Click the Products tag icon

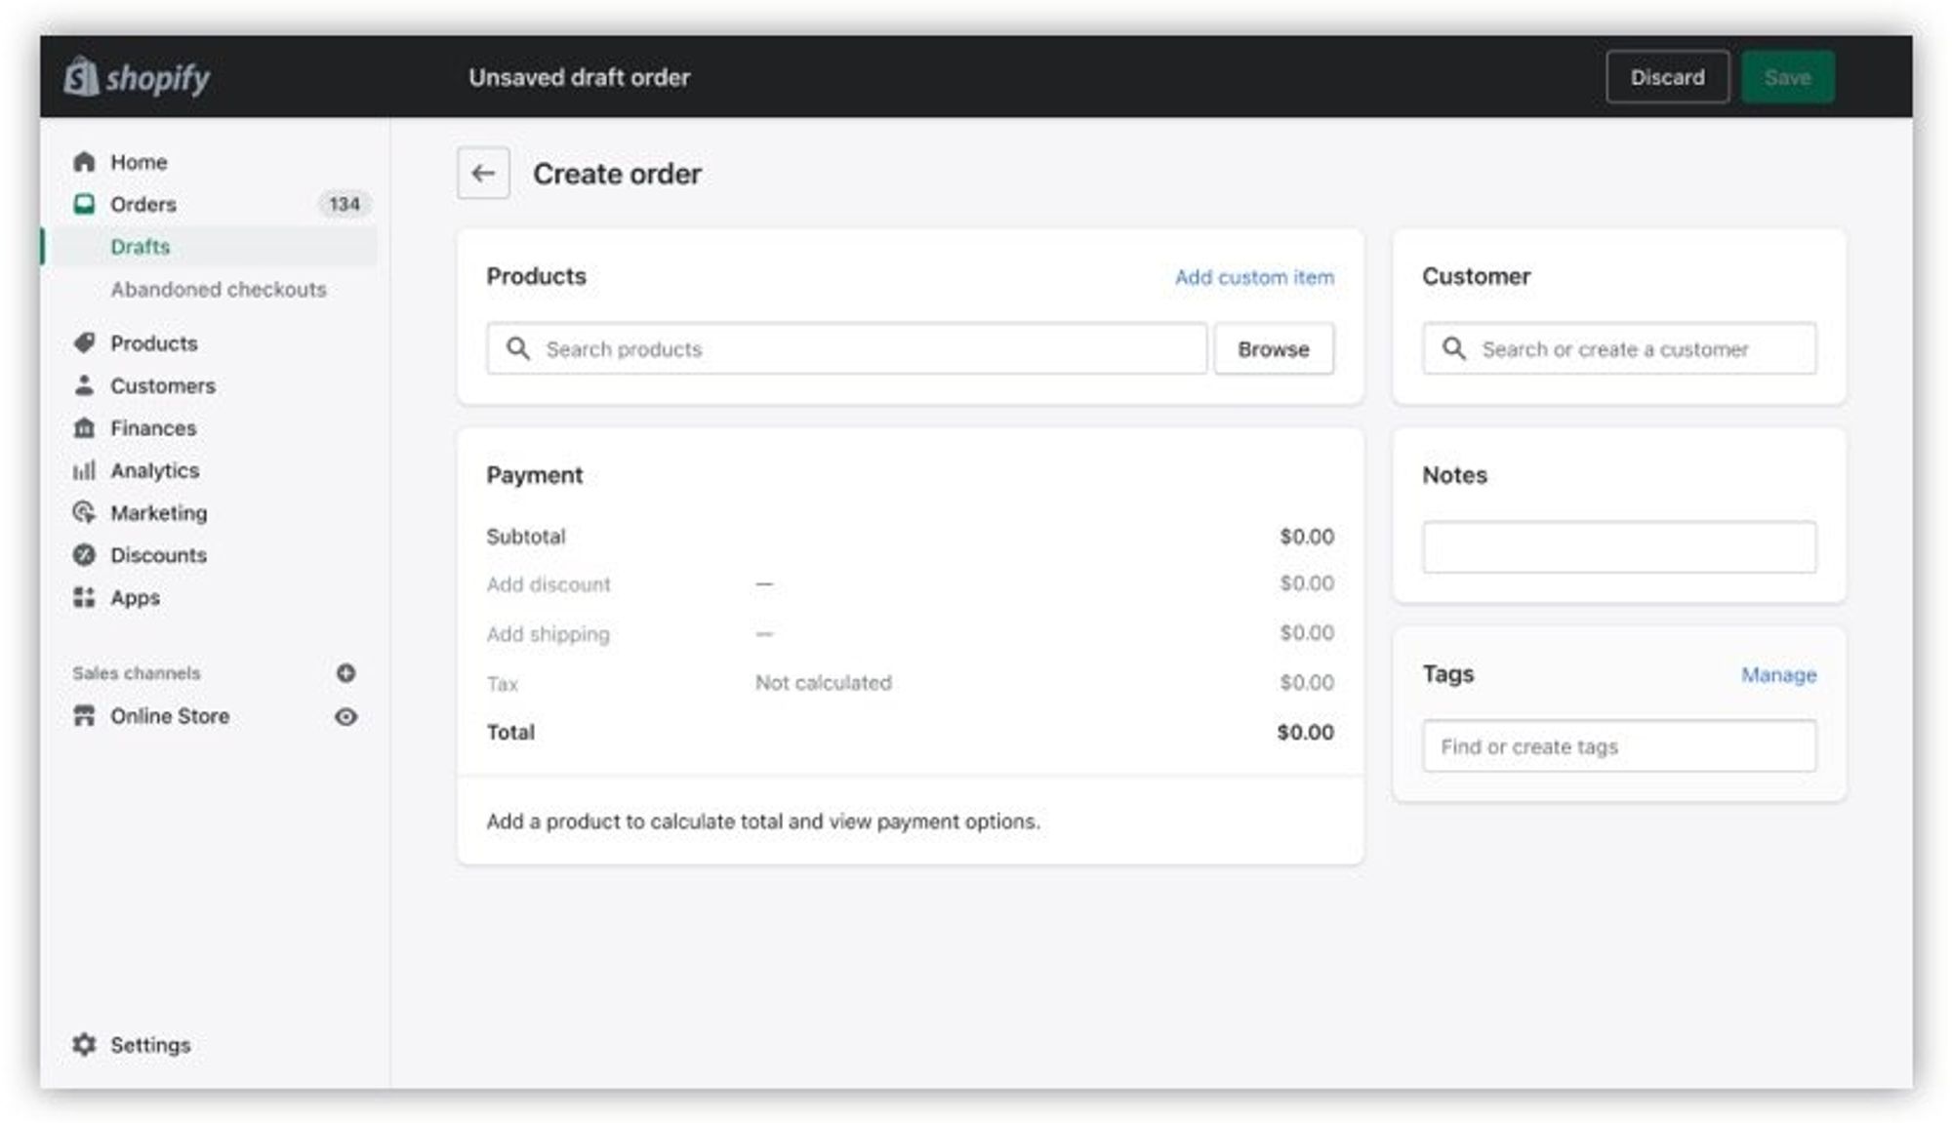point(85,343)
